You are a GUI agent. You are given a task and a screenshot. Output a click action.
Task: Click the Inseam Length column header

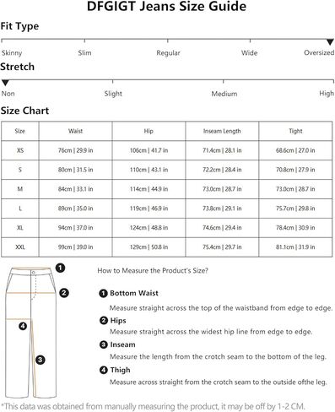[222, 131]
